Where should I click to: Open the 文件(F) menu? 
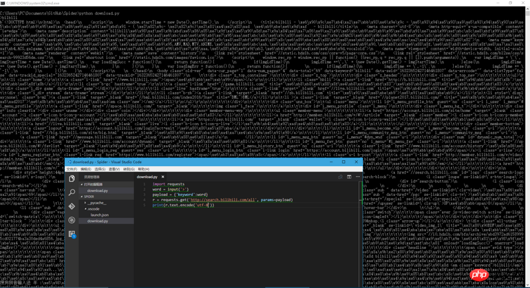tap(72, 169)
